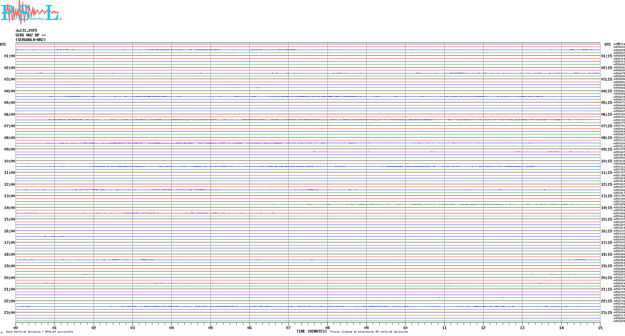Click the TIME (MINUTES) axis title
This screenshot has height=336, width=625.
click(x=312, y=331)
